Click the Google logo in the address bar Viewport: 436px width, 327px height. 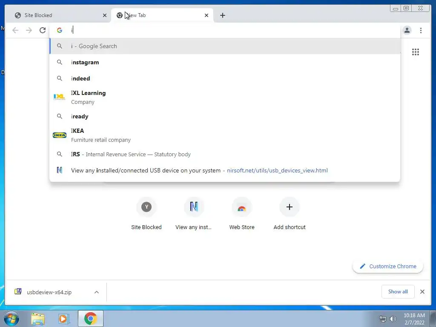[60, 30]
